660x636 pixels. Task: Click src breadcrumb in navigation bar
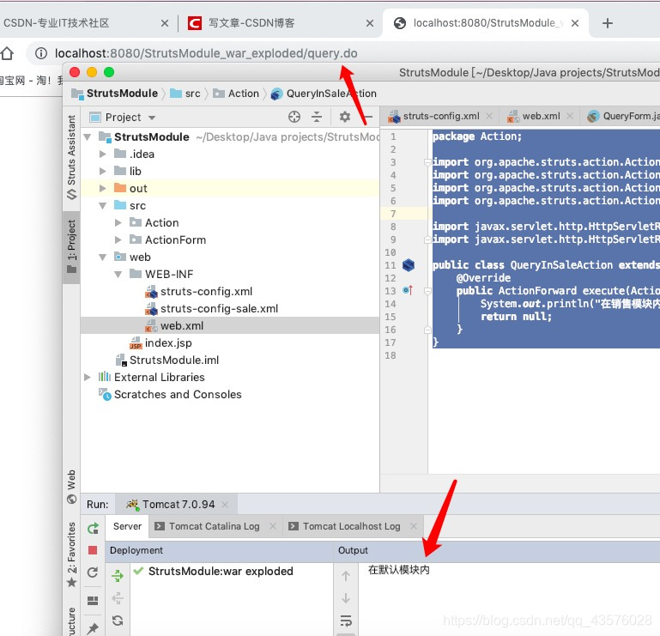185,94
